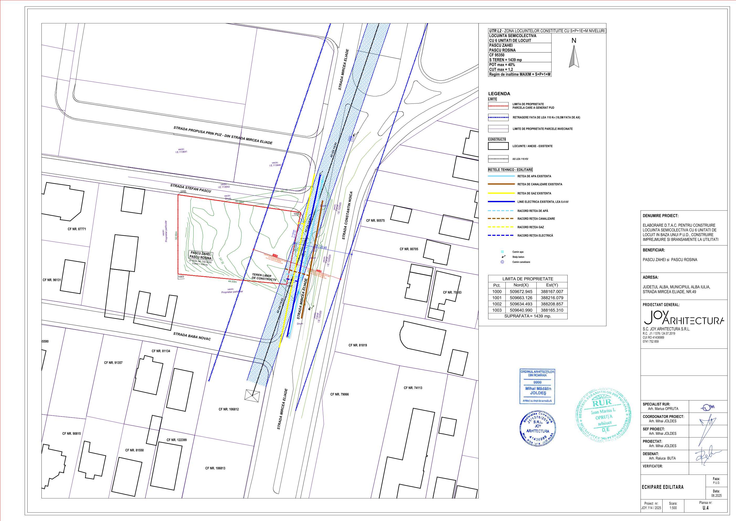736x521 pixels.
Task: Click the TEREN LIBER DE CONSTRUCTII label
Action: pos(264,277)
